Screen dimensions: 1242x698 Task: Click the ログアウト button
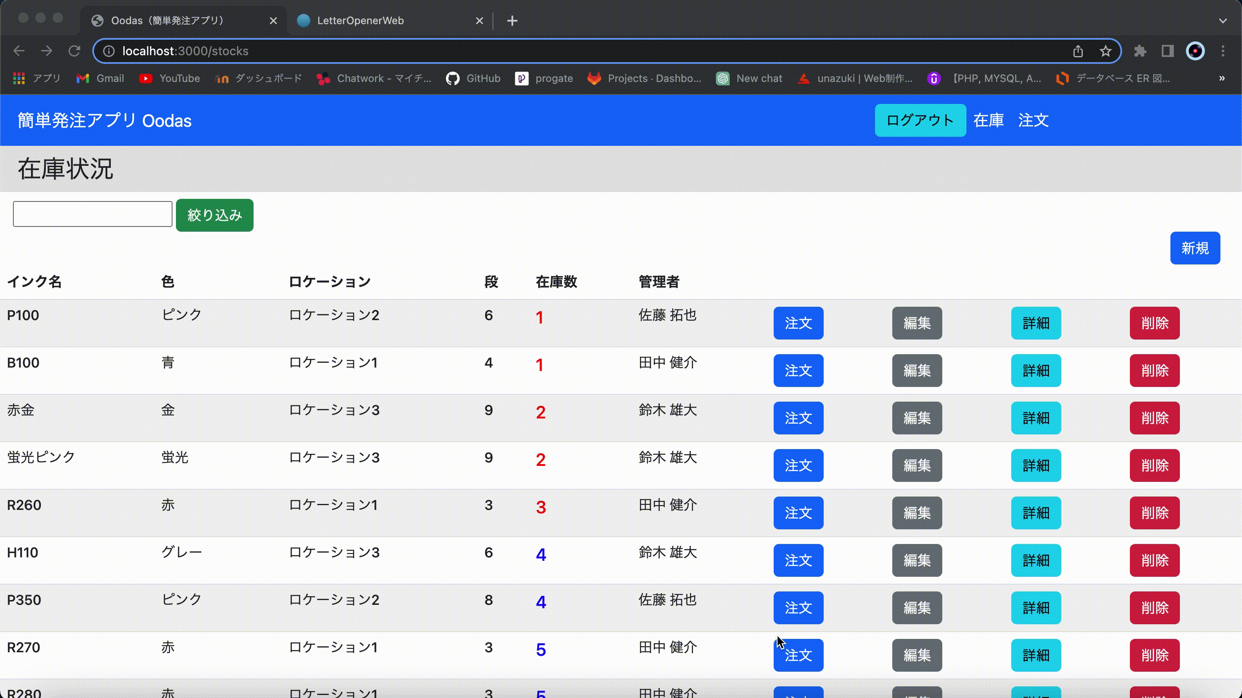[x=919, y=120]
